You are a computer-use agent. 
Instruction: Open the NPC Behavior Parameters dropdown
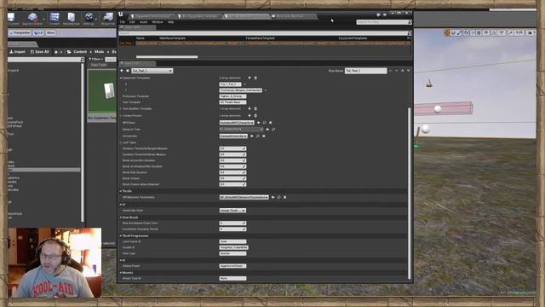244,197
